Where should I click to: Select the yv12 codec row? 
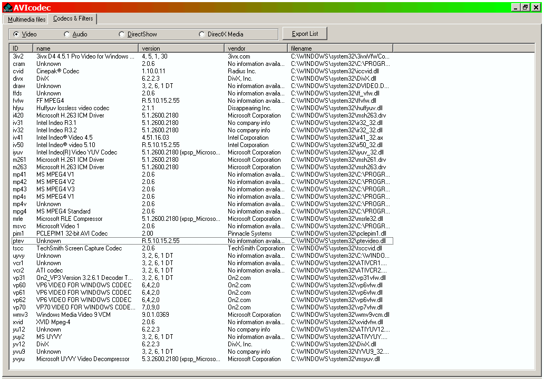coord(201,344)
